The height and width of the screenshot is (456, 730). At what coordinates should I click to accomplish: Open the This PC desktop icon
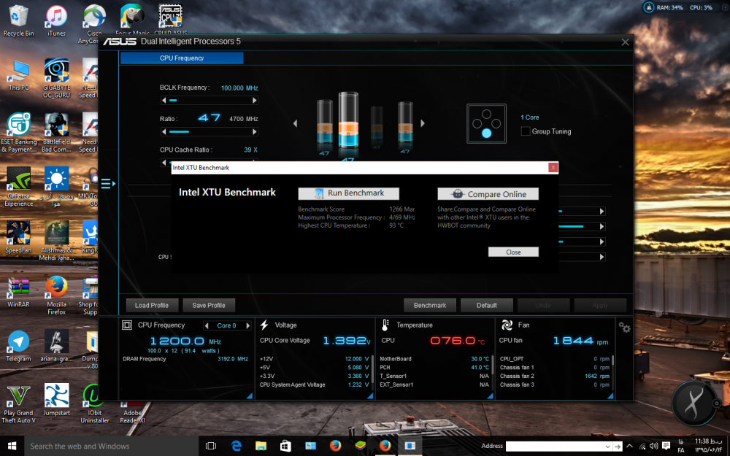pyautogui.click(x=19, y=75)
